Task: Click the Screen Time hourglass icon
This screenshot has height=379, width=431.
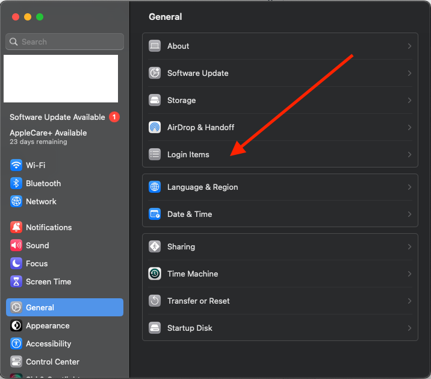Action: click(16, 281)
